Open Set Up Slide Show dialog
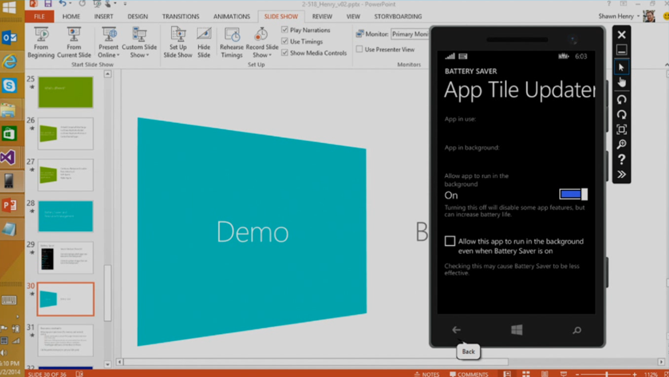This screenshot has width=669, height=377. pos(178,42)
